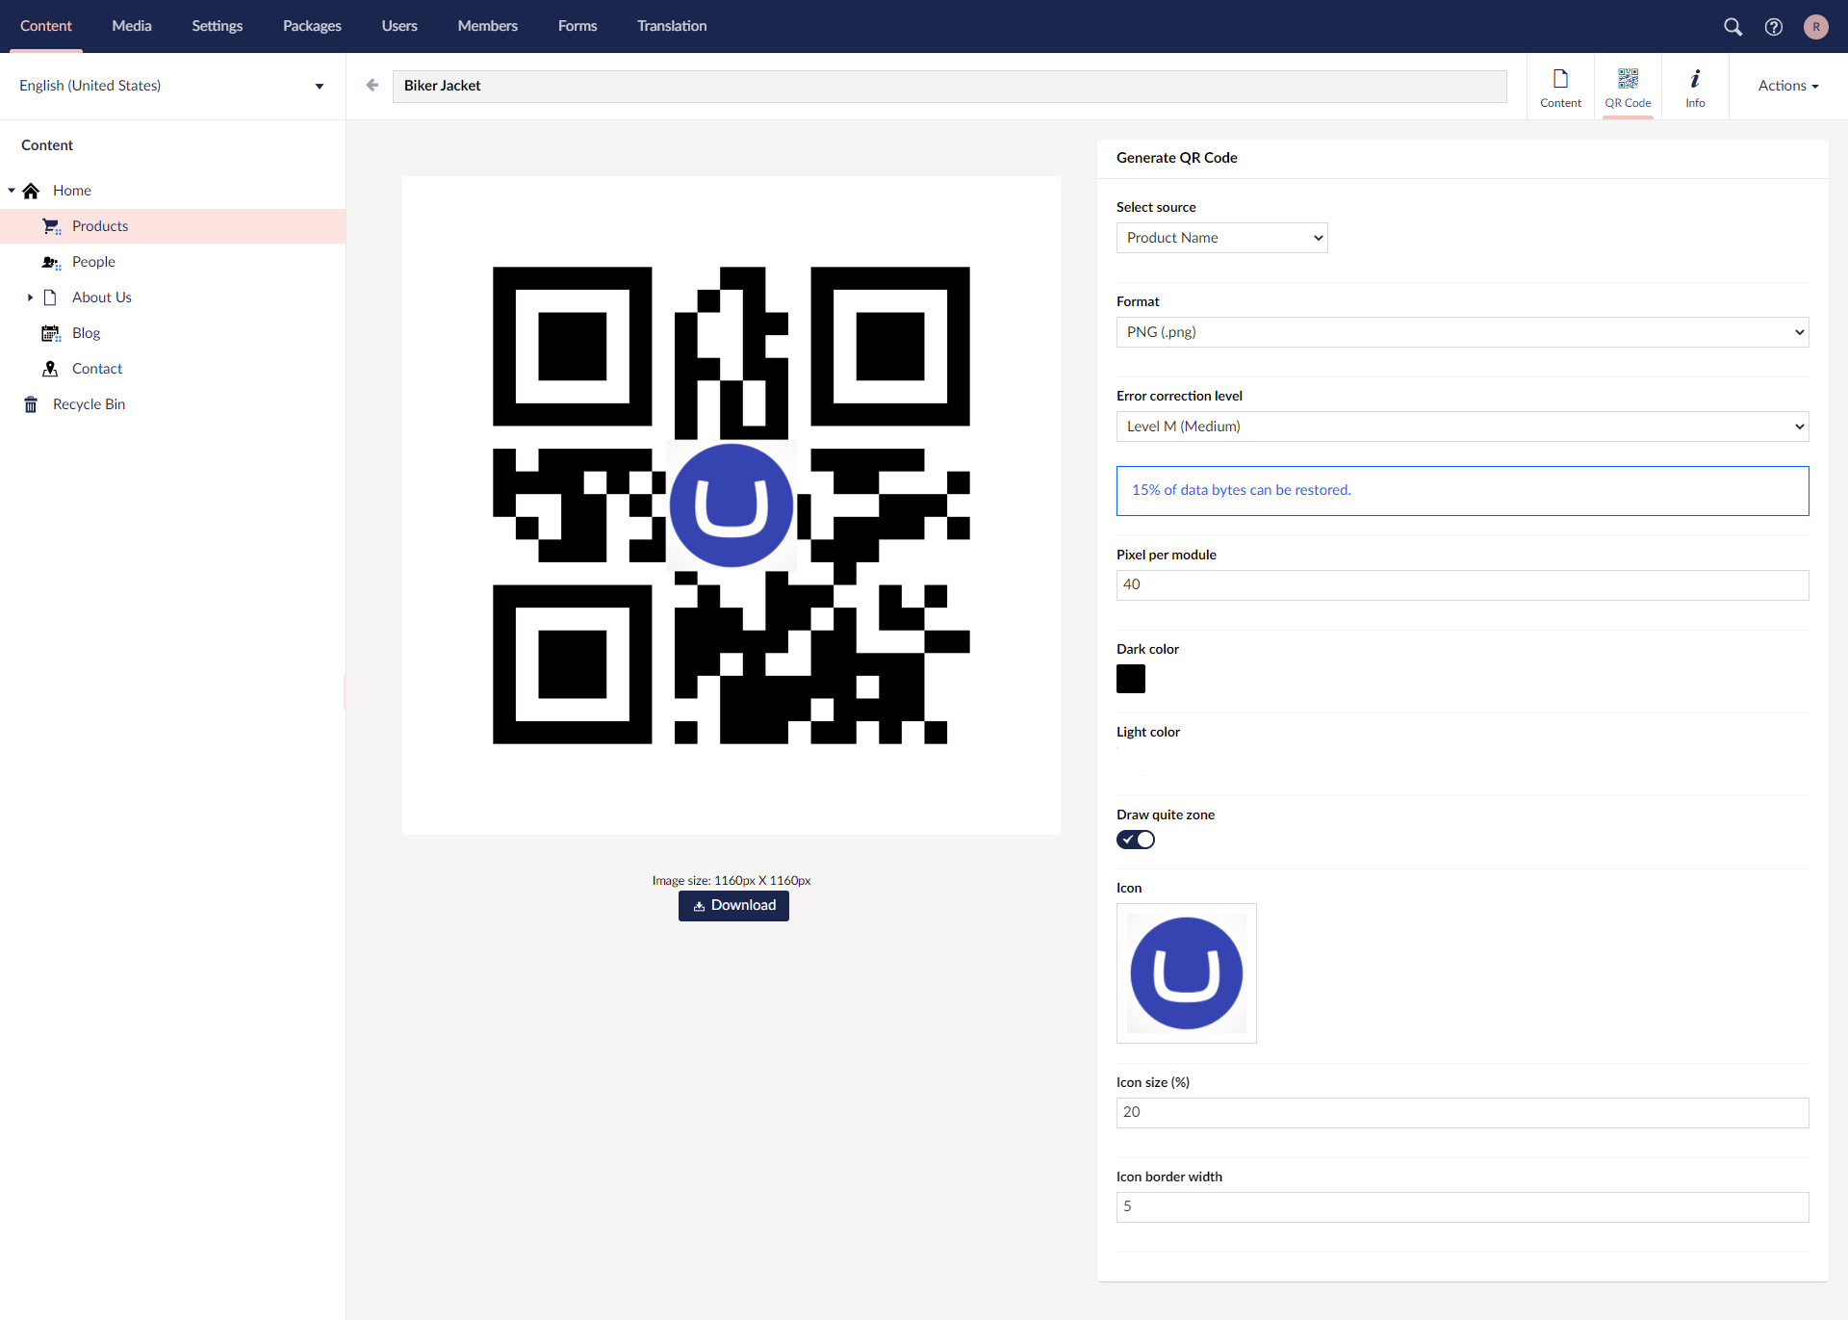Go to the Forms section
This screenshot has height=1320, width=1848.
577,26
